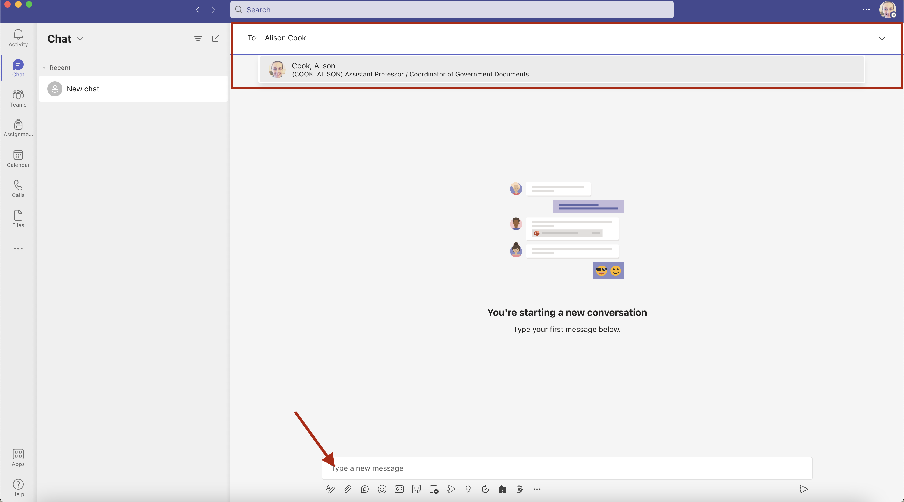This screenshot has width=904, height=502.
Task: Switch to the Teams tab
Action: pyautogui.click(x=18, y=98)
